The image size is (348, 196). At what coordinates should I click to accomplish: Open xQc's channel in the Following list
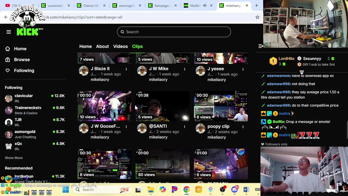tap(35, 146)
